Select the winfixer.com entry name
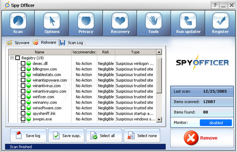 [x=43, y=97]
